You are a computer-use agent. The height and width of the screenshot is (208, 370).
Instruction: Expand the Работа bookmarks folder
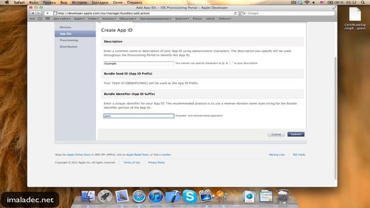pos(225,18)
